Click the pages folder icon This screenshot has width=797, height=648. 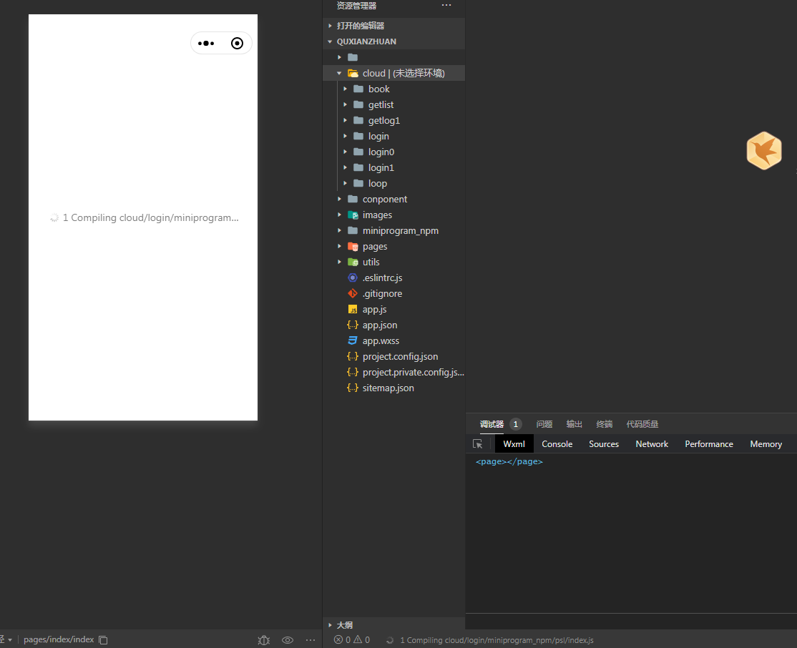click(x=353, y=247)
